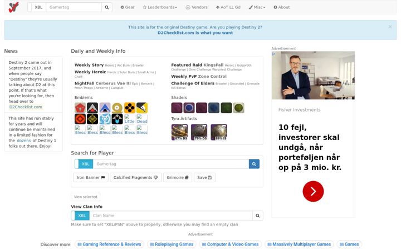Open the Gear page
The width and height of the screenshot is (401, 250).
coord(128,7)
